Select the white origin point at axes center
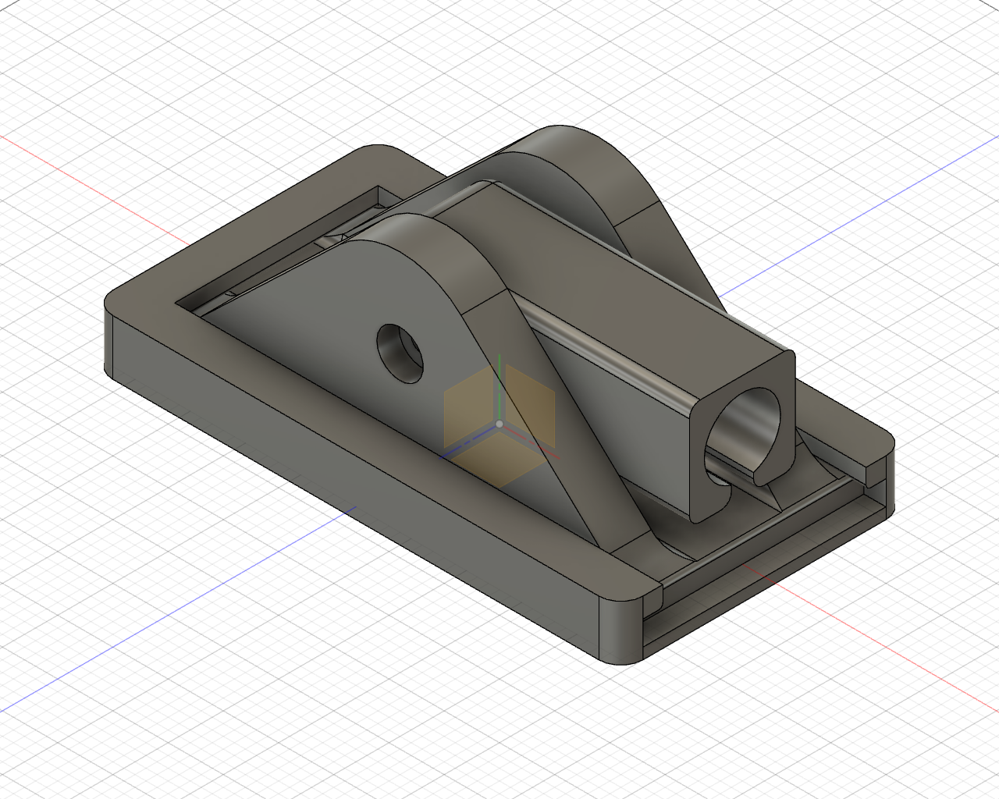The image size is (999, 799). click(x=499, y=424)
